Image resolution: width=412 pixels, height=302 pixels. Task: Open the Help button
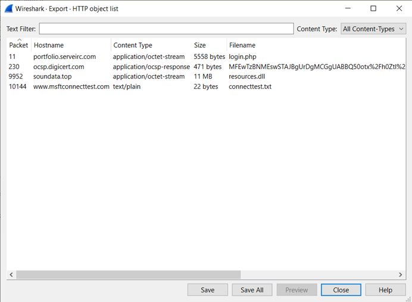tap(385, 290)
